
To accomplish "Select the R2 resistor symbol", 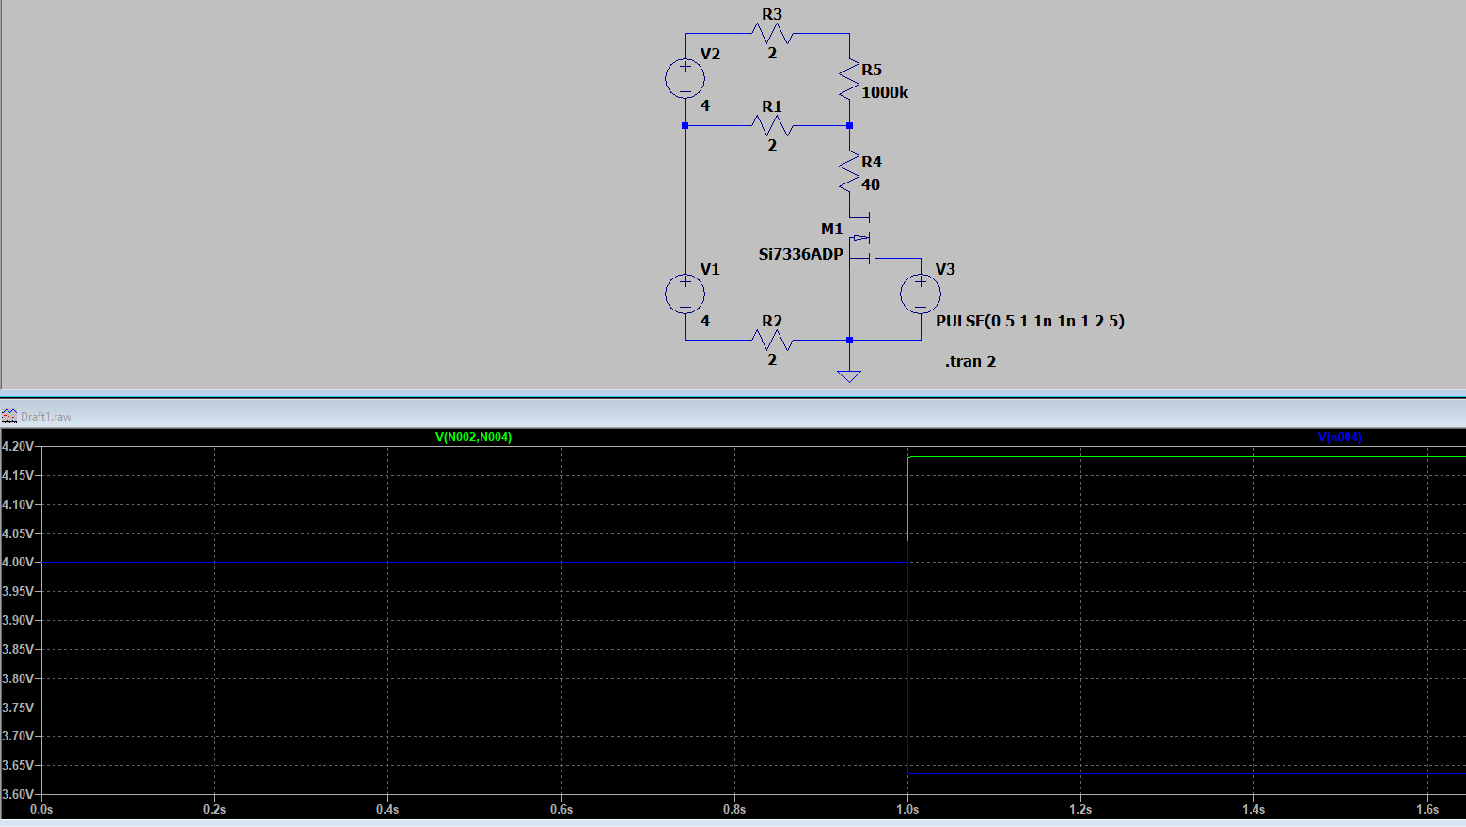I will click(x=772, y=340).
